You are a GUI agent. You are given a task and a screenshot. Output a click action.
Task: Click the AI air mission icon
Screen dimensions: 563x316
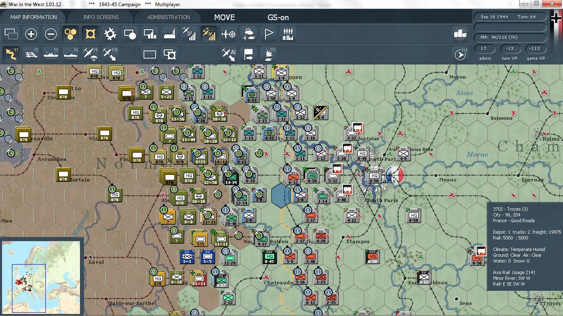tap(229, 54)
